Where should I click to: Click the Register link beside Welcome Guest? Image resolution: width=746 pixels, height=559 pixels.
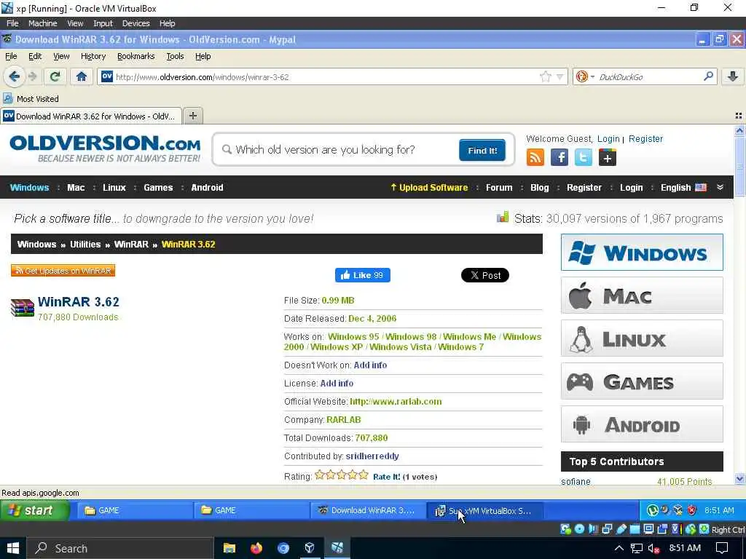645,139
